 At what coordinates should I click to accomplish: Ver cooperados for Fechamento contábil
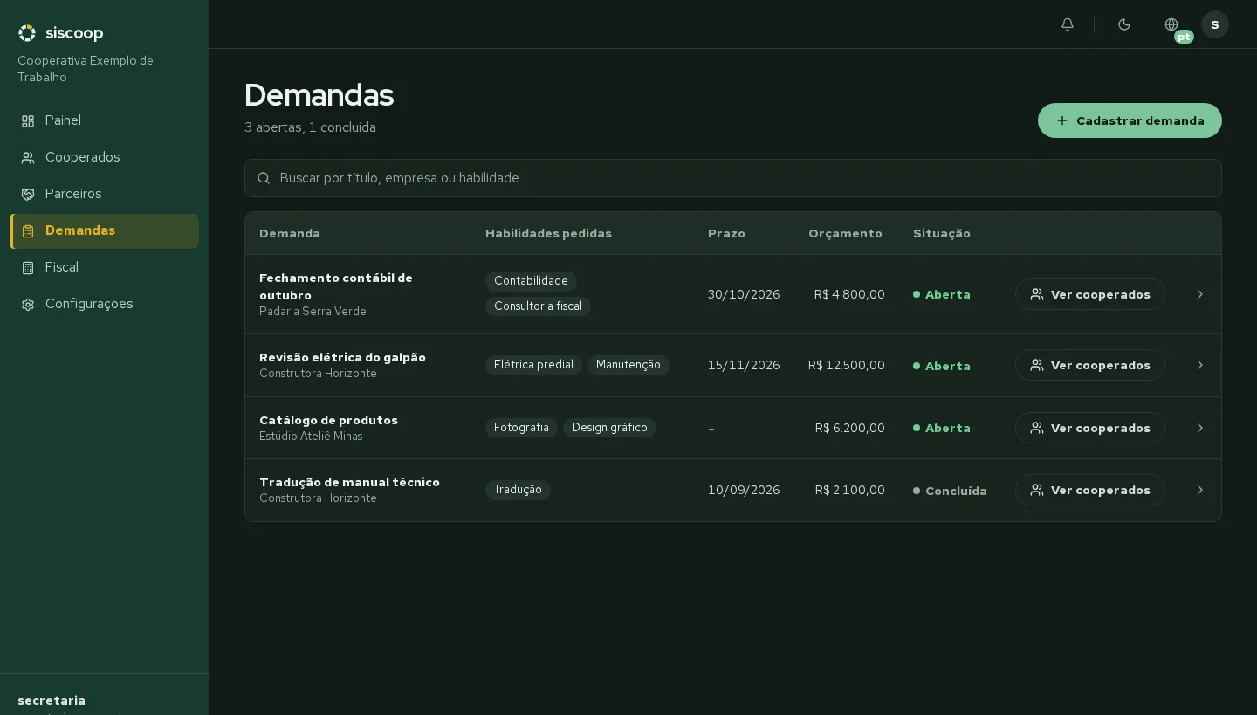pos(1090,294)
